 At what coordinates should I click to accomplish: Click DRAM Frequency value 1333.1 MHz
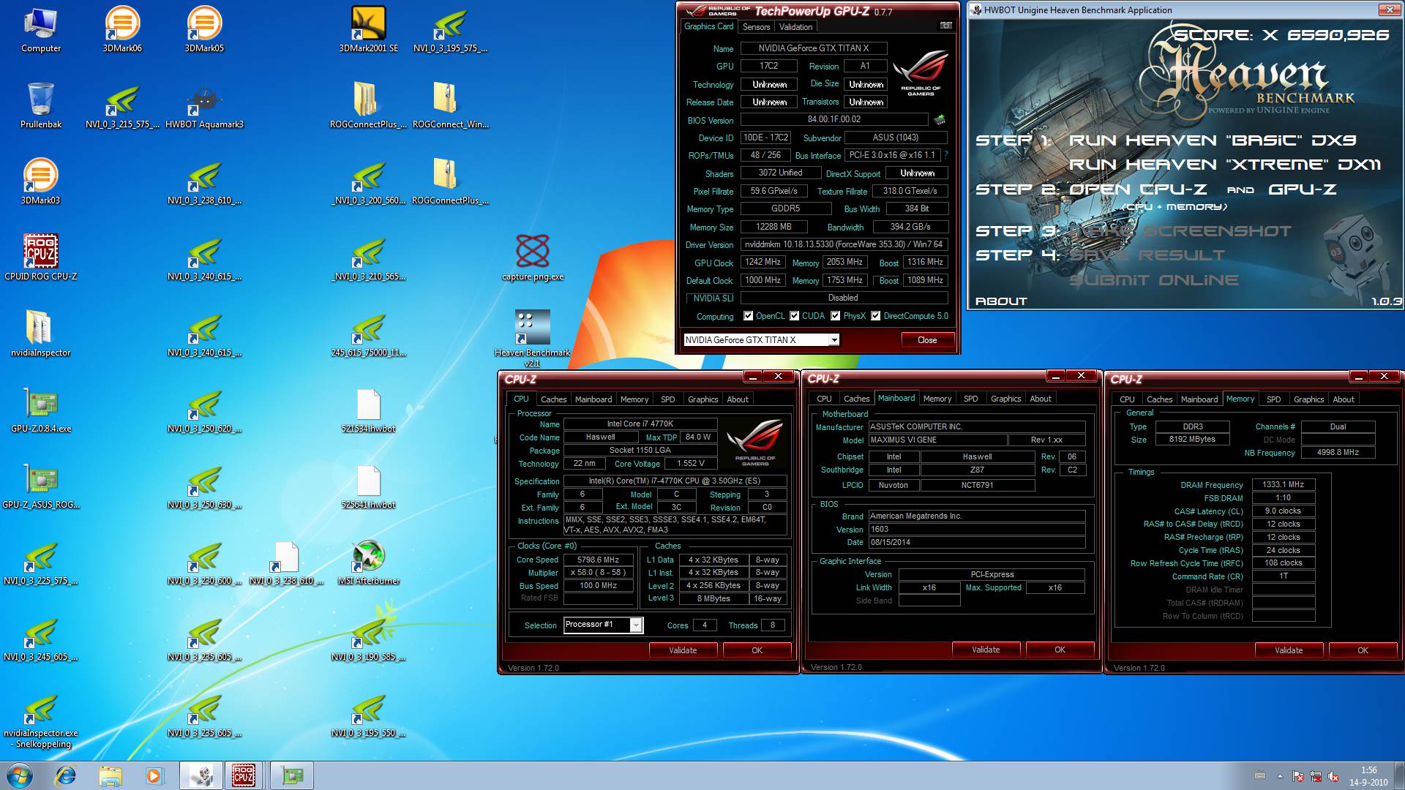(1284, 484)
